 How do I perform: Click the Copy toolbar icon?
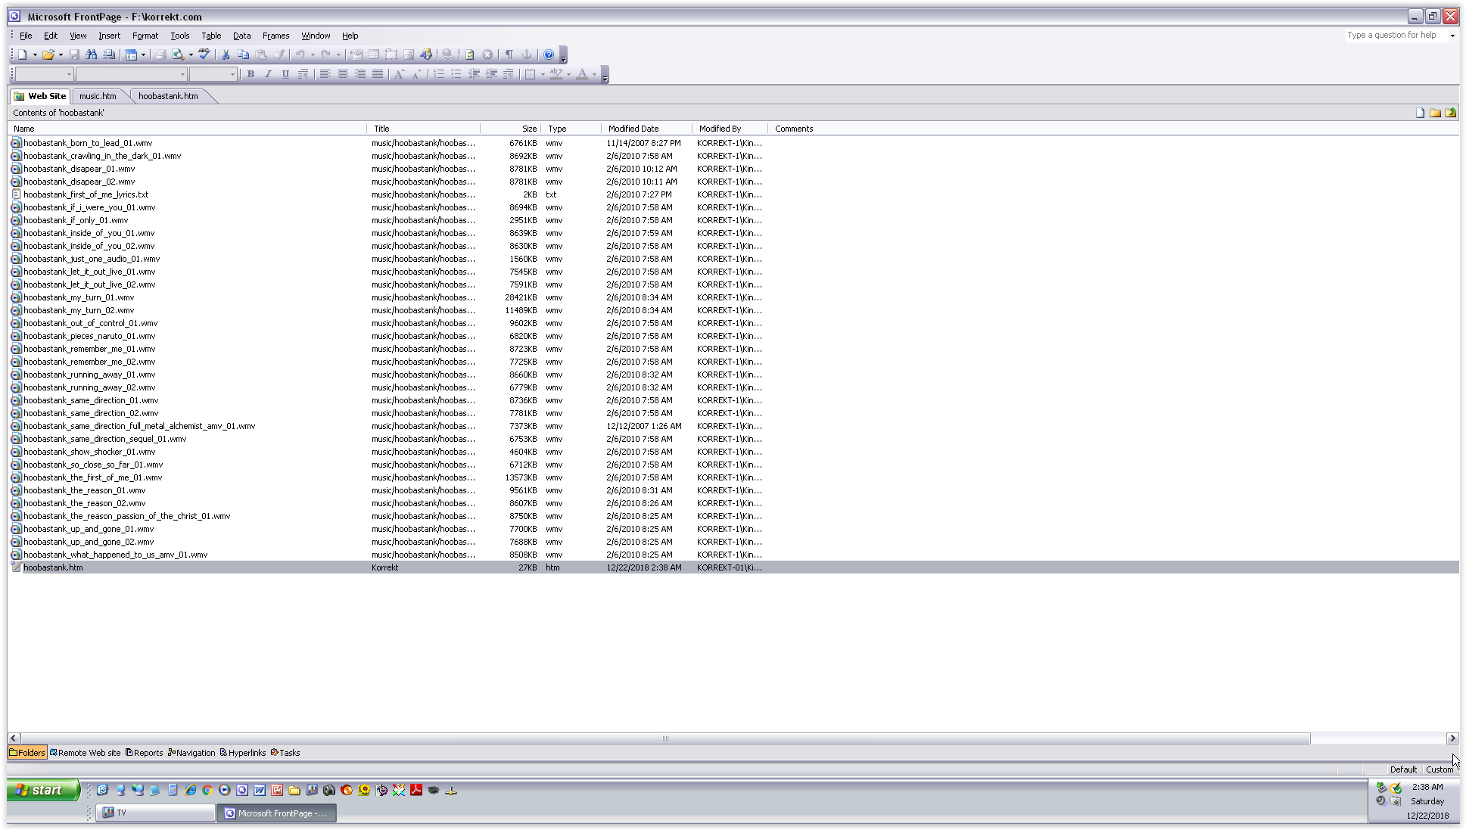coord(243,54)
